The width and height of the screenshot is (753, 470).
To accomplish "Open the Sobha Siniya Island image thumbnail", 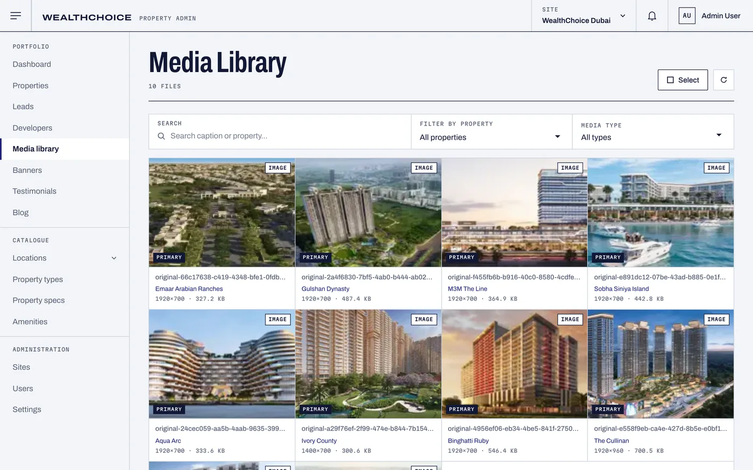I will [661, 213].
